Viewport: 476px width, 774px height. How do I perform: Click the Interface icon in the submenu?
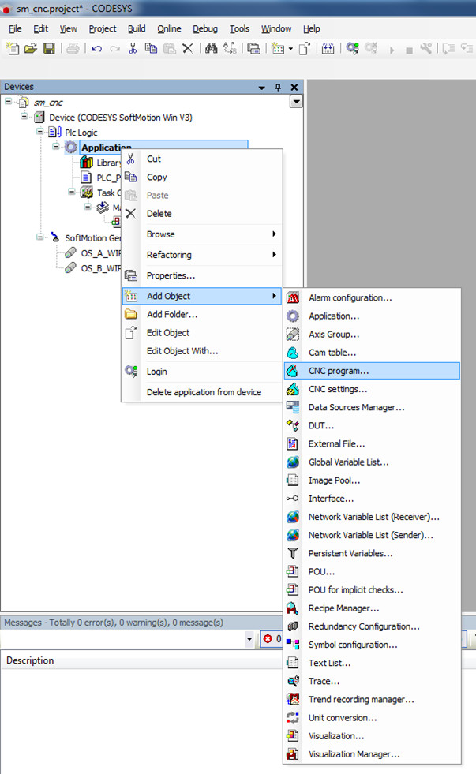tap(292, 498)
